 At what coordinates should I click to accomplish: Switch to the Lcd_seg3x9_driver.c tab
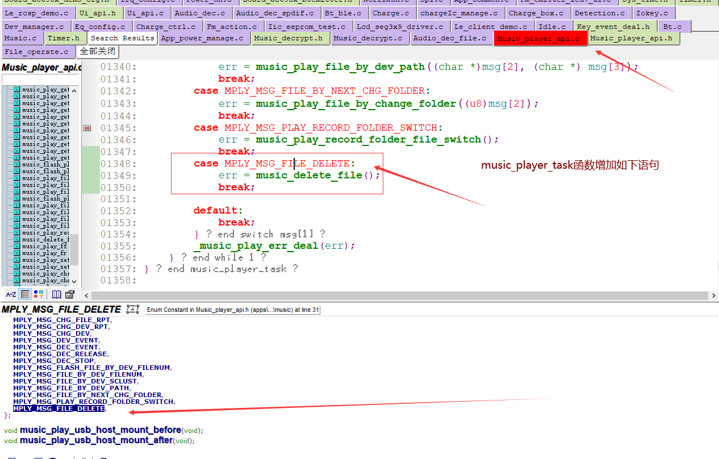(400, 27)
